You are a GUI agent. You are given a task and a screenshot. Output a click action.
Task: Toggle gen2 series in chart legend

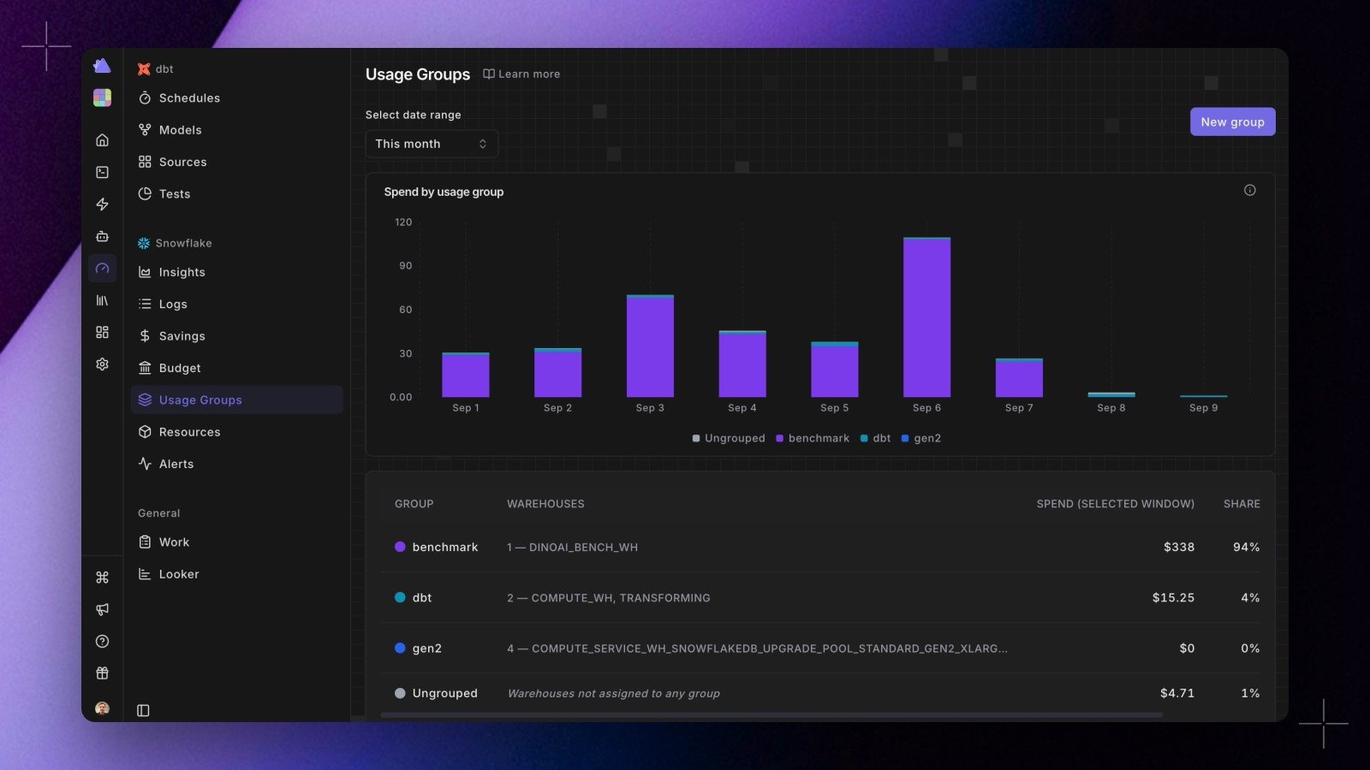pos(920,438)
